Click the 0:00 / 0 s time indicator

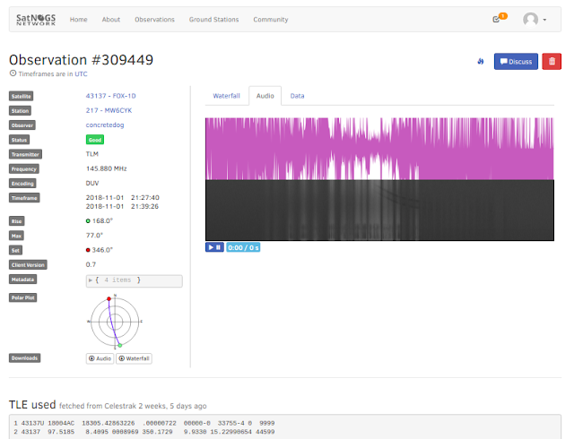coord(243,247)
